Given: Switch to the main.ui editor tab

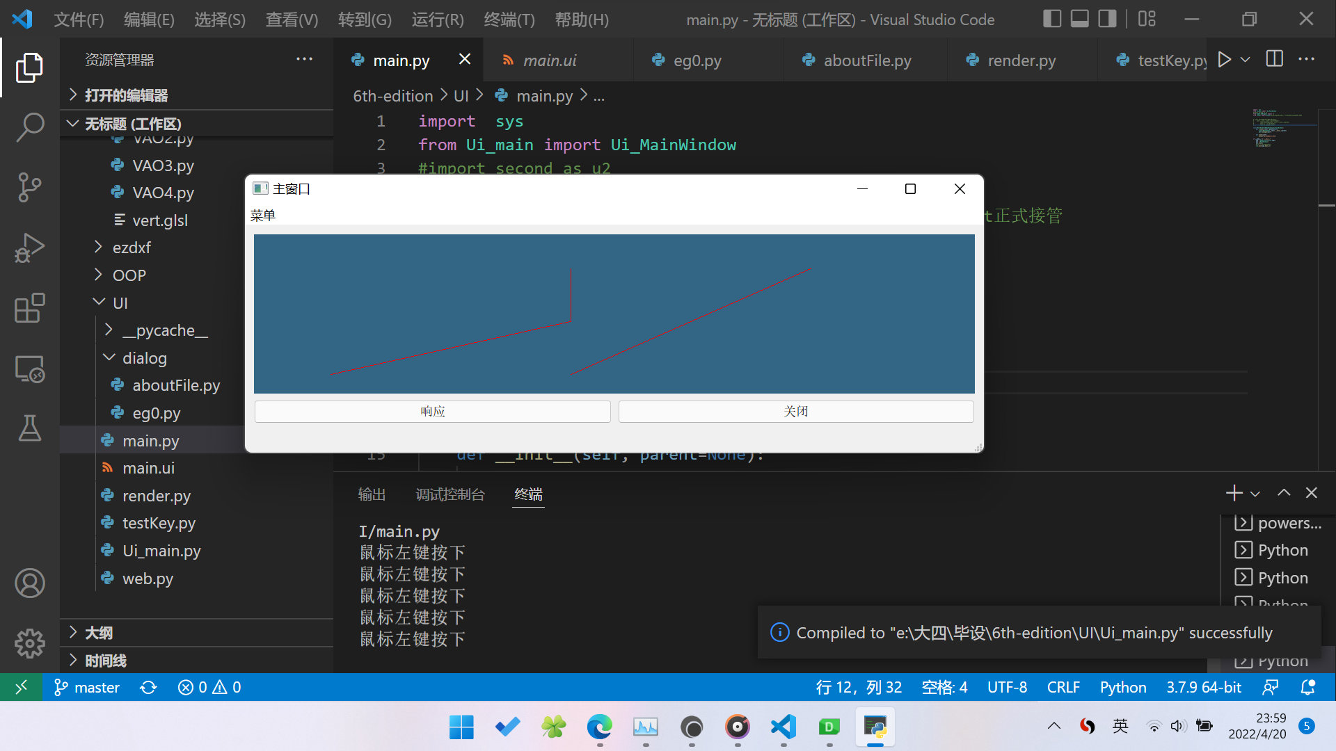Looking at the screenshot, I should [x=549, y=60].
